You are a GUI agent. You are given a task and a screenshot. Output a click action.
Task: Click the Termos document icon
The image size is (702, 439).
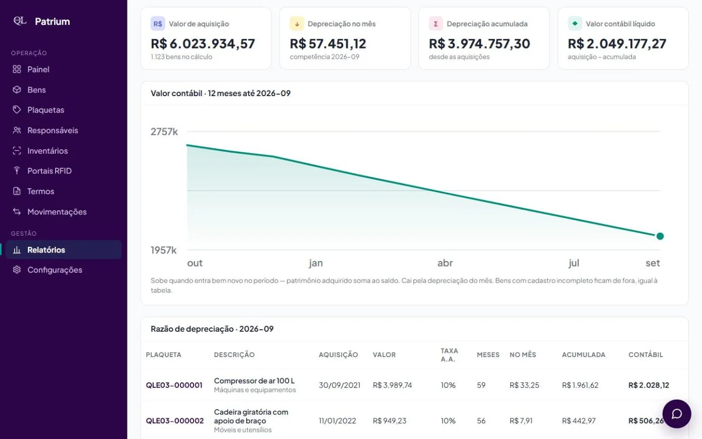(17, 191)
